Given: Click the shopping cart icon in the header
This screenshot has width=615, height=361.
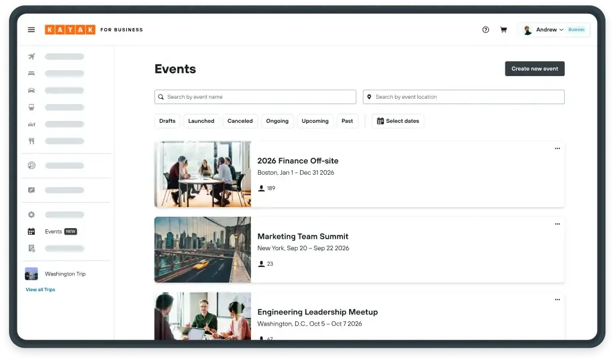Looking at the screenshot, I should 504,29.
